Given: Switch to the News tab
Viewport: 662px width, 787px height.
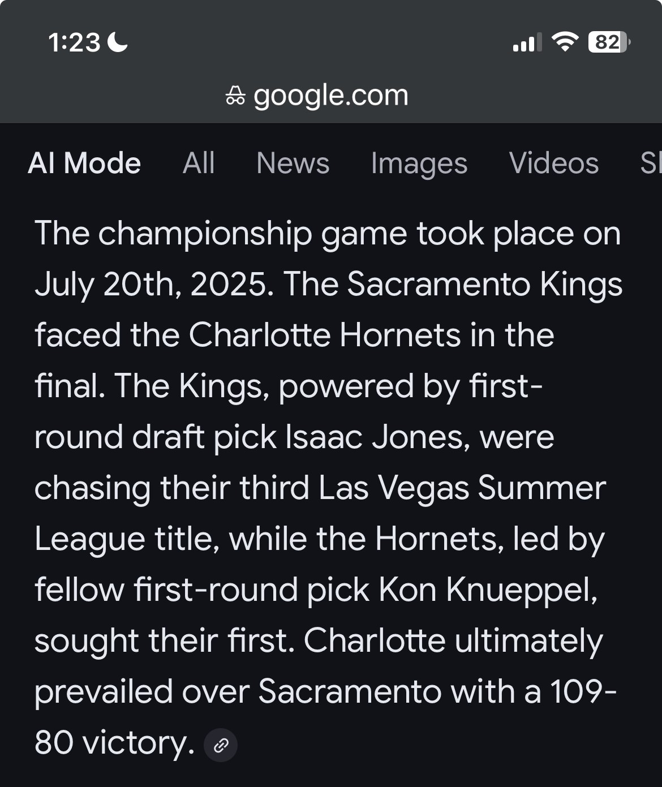Looking at the screenshot, I should pyautogui.click(x=293, y=164).
